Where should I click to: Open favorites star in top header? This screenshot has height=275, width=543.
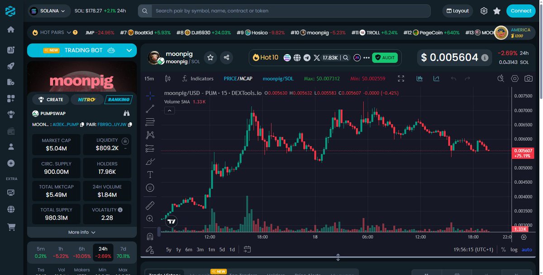(x=497, y=11)
